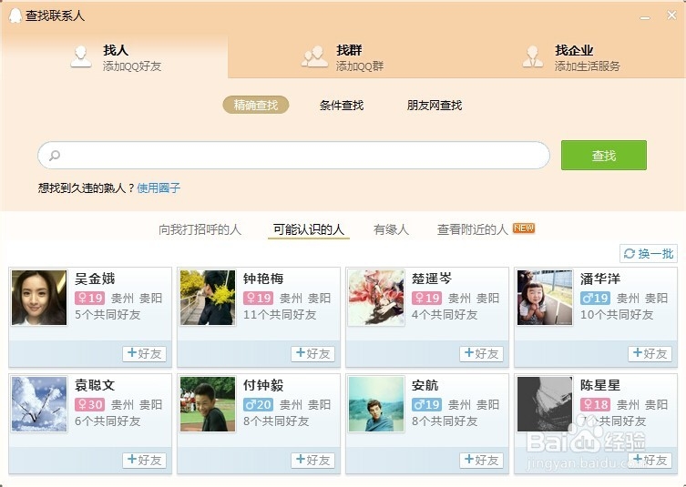Image resolution: width=686 pixels, height=487 pixels.
Task: Switch to 找群 tab
Action: coord(343,57)
